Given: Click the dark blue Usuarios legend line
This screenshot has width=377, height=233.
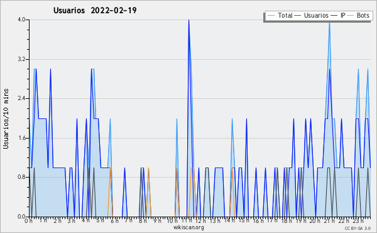Looking at the screenshot, I should point(298,16).
